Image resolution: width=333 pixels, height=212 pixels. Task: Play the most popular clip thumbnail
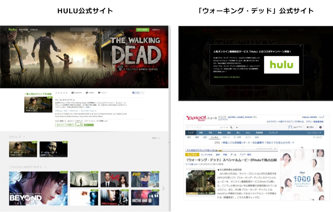(38, 105)
